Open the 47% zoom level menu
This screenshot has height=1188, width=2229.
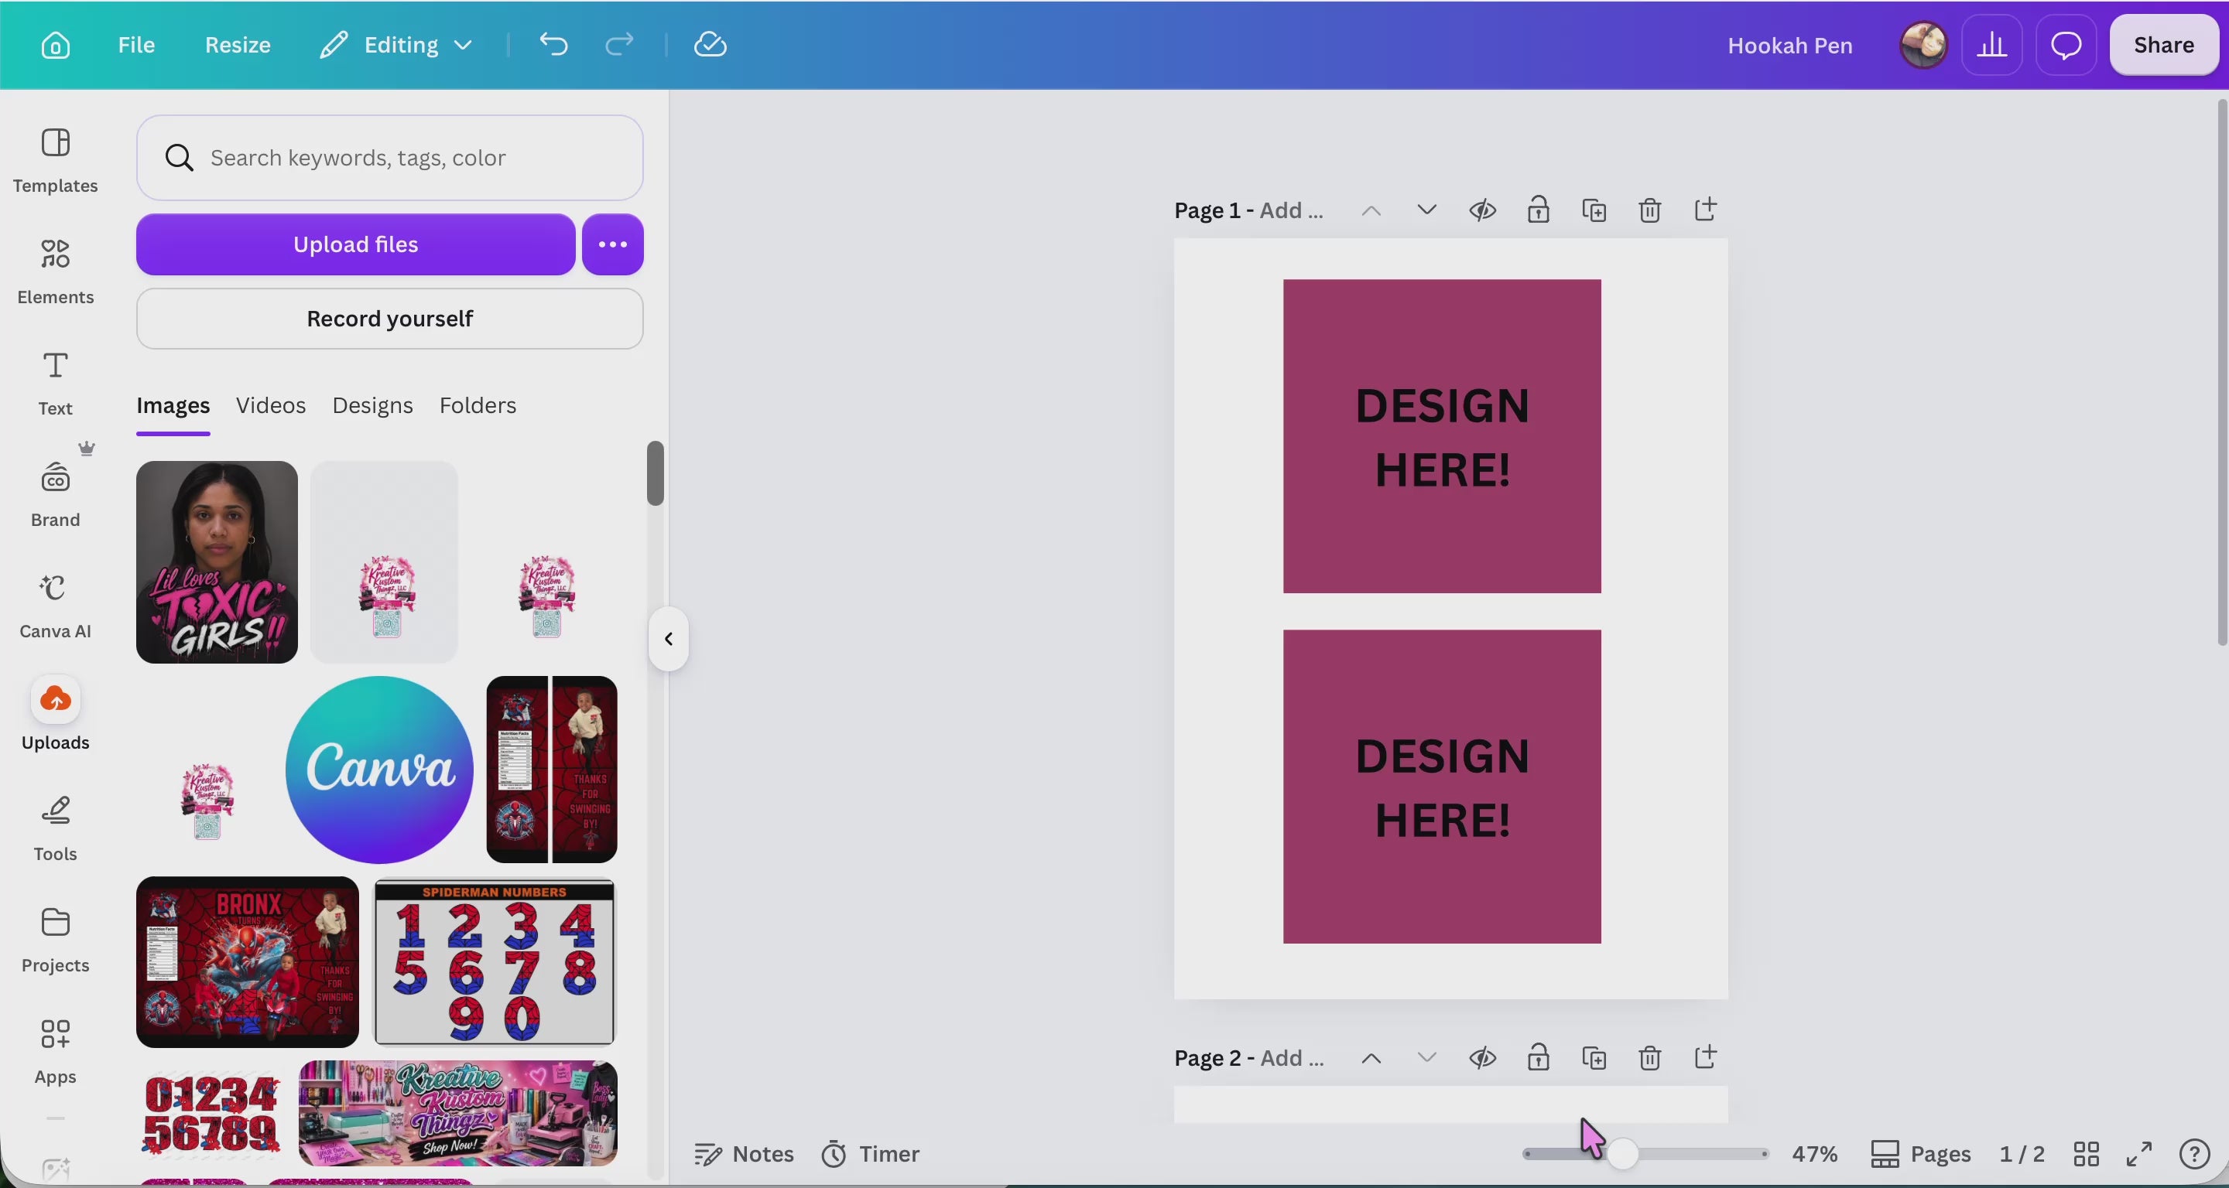1814,1153
